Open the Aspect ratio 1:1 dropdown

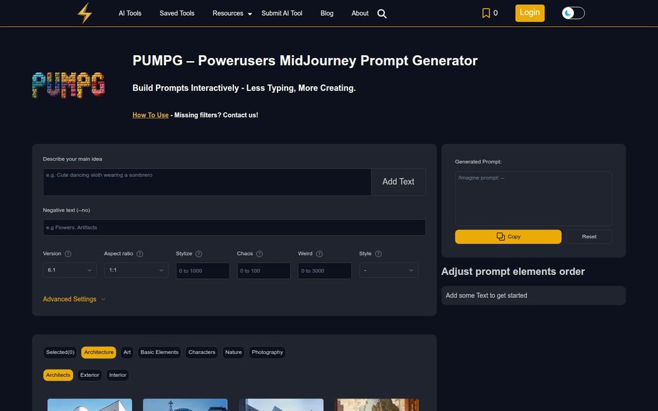(x=136, y=270)
